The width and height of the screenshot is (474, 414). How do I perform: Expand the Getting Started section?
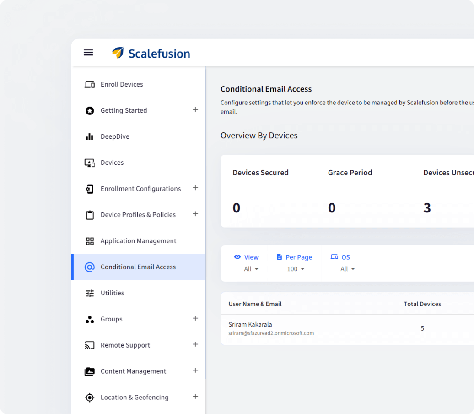tap(195, 110)
